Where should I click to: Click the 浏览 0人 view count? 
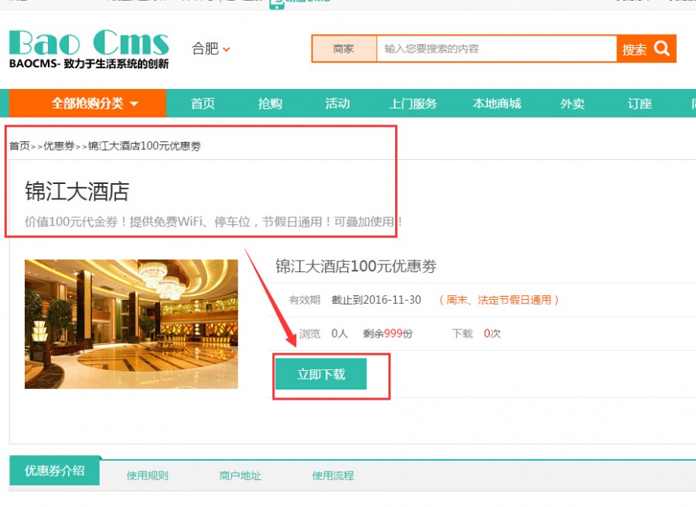[323, 334]
